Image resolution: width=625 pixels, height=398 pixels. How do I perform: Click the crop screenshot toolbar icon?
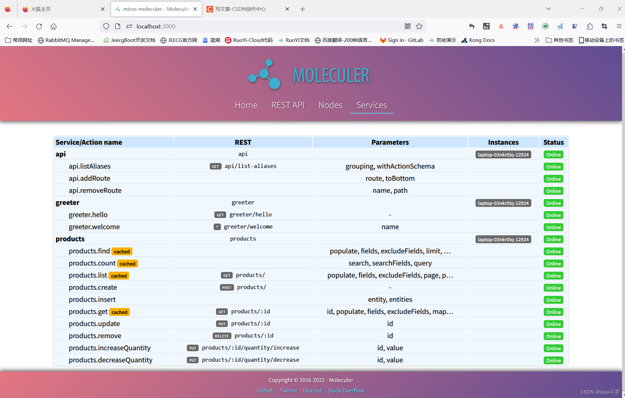[x=604, y=26]
